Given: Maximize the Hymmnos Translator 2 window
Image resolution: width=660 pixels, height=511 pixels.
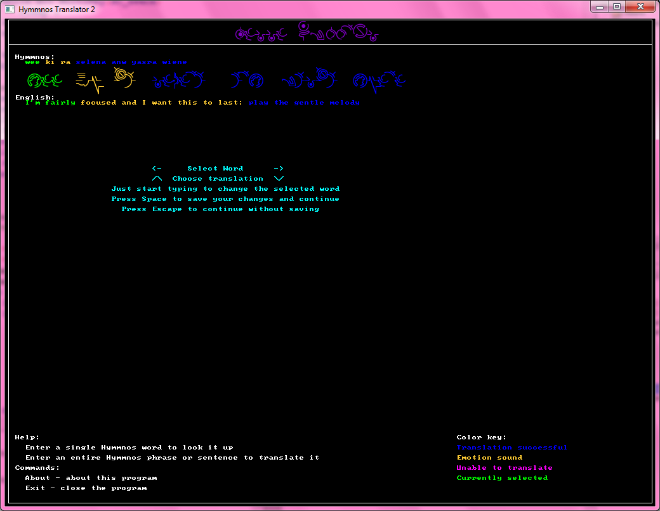Looking at the screenshot, I should [x=616, y=7].
